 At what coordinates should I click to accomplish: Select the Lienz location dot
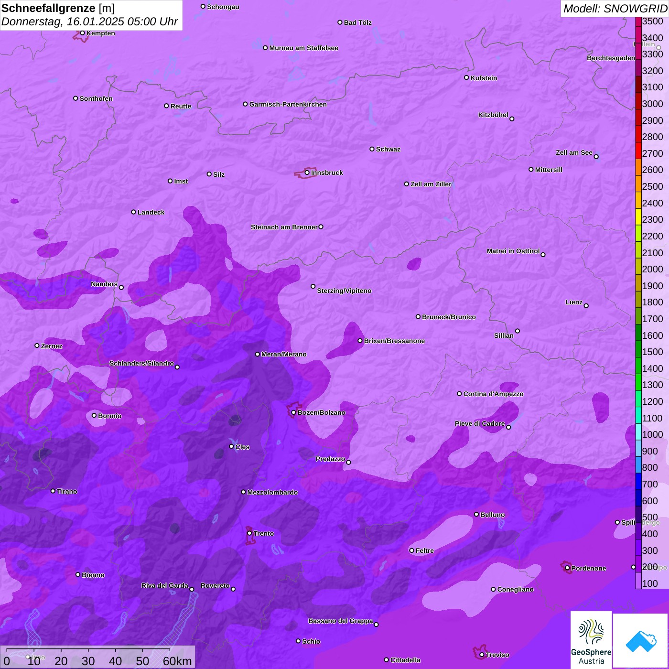586,306
